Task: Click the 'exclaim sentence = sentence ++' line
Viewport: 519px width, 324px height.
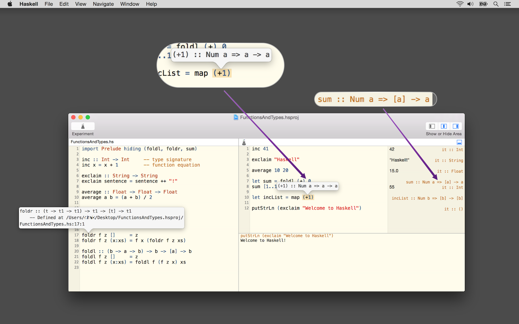Action: tap(129, 181)
